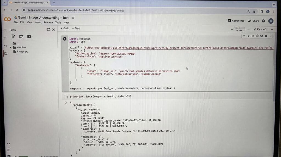Screen dimensions: 281x157
Task: Close the Gemini Image Understanding tab
Action: pyautogui.click(x=47, y=3)
